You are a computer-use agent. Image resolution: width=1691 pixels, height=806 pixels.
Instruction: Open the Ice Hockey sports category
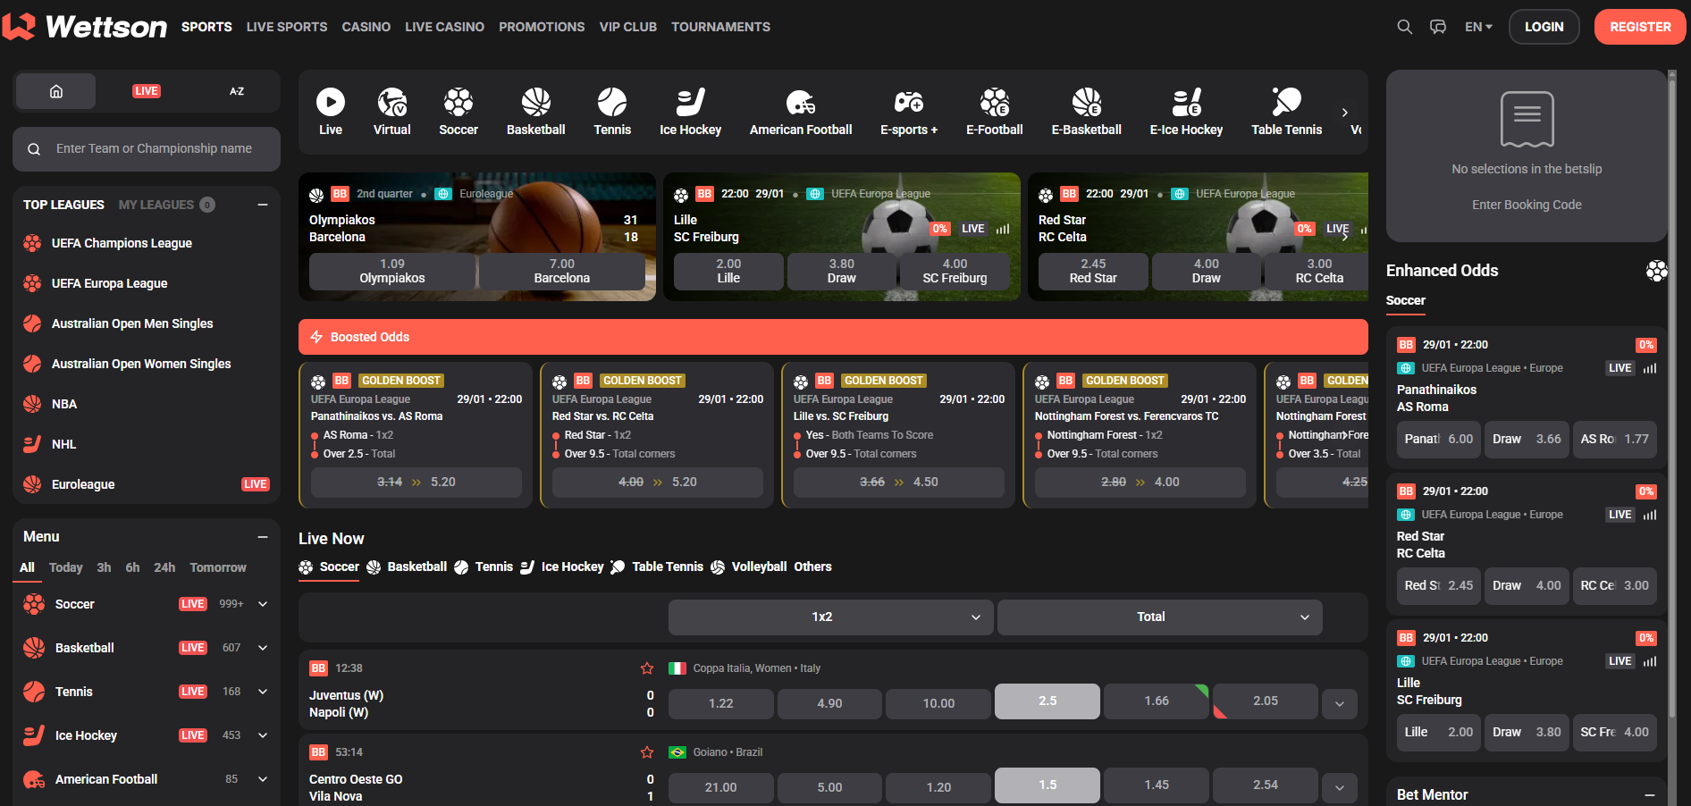pyautogui.click(x=690, y=109)
